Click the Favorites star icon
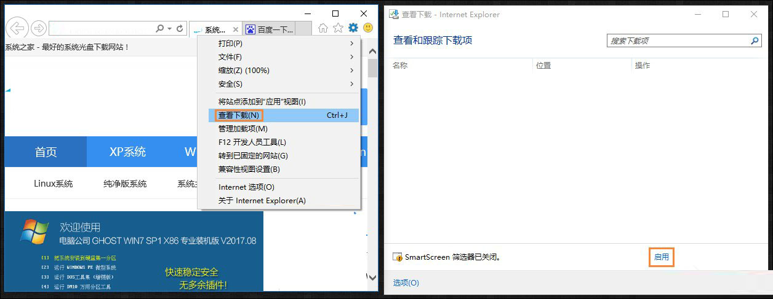Viewport: 773px width, 299px height. coord(338,28)
